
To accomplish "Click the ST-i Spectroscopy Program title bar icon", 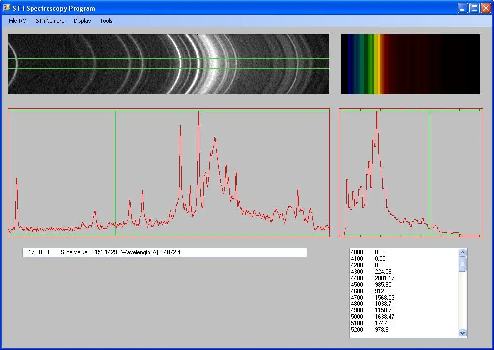I will coord(6,8).
